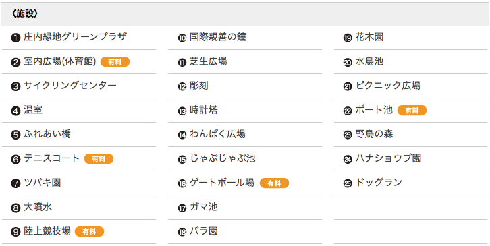
Task: Click the じゃぶじゃぶ池 facility name
Action: pyautogui.click(x=223, y=158)
